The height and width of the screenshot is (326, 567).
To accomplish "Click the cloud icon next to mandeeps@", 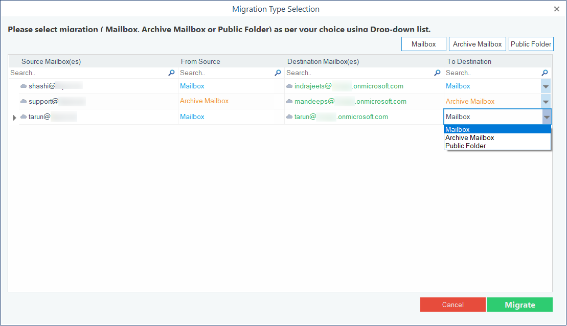I will click(289, 101).
